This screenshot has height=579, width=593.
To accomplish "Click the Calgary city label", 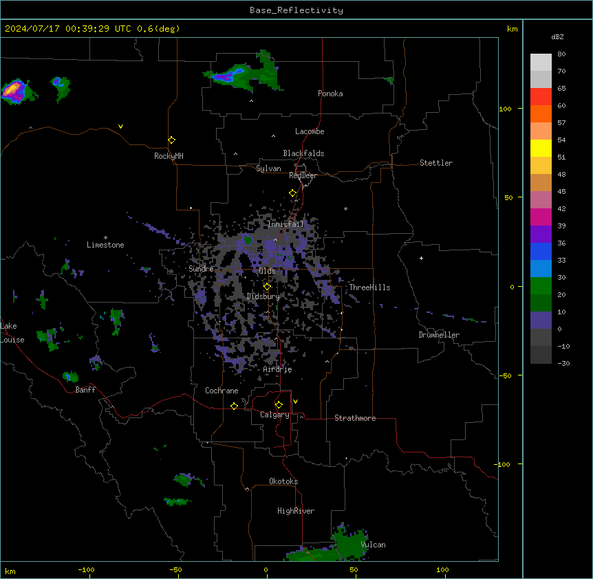I will pyautogui.click(x=275, y=415).
